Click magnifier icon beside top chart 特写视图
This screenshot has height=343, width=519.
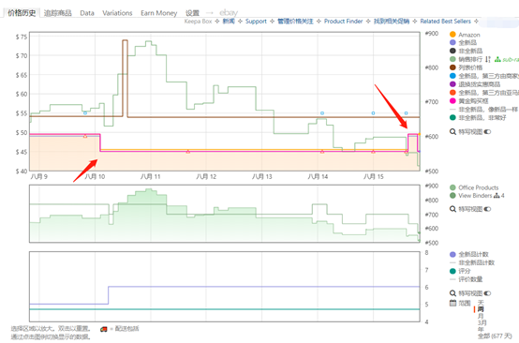tap(452, 132)
